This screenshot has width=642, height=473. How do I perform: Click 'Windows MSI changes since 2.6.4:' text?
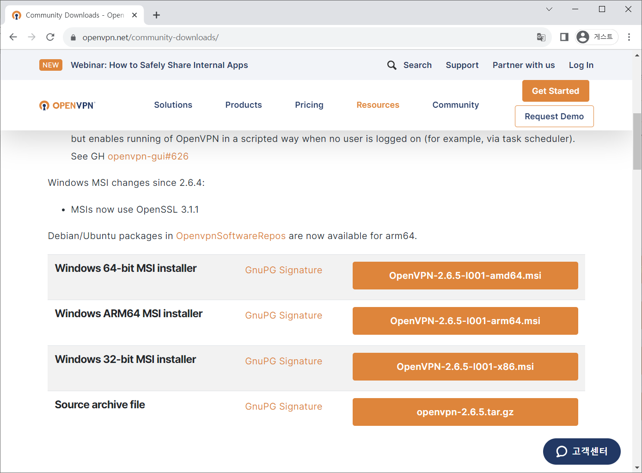point(126,183)
